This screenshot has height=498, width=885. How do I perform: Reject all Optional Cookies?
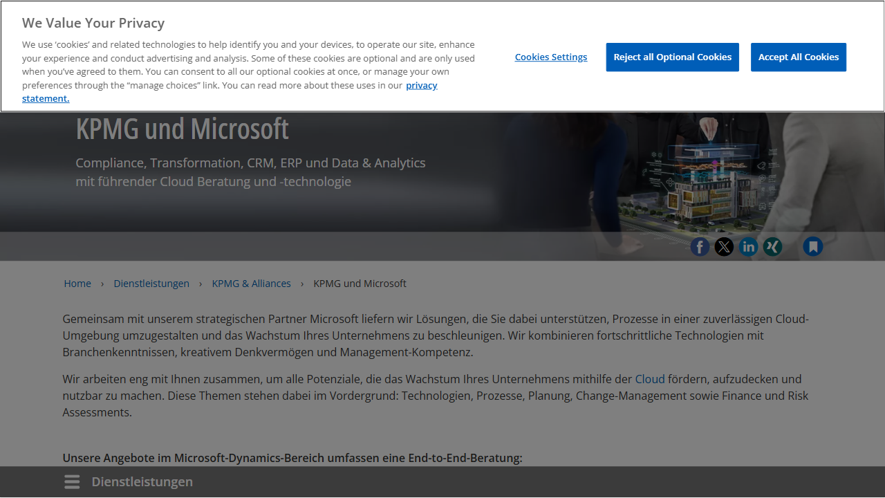[673, 57]
